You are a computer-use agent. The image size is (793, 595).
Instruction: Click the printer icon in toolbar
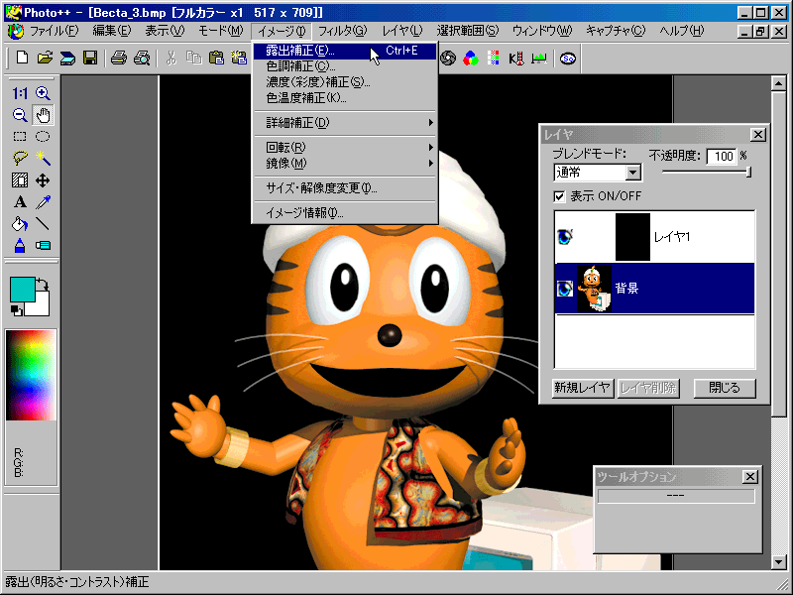point(119,59)
